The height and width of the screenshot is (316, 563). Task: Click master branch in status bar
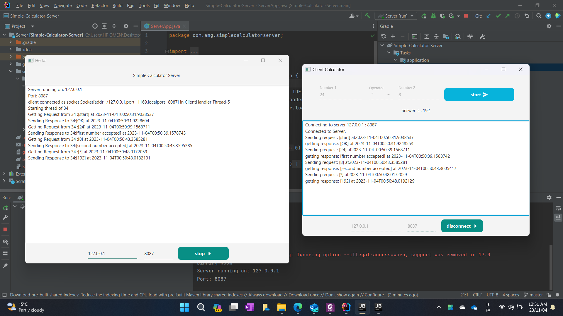point(533,295)
